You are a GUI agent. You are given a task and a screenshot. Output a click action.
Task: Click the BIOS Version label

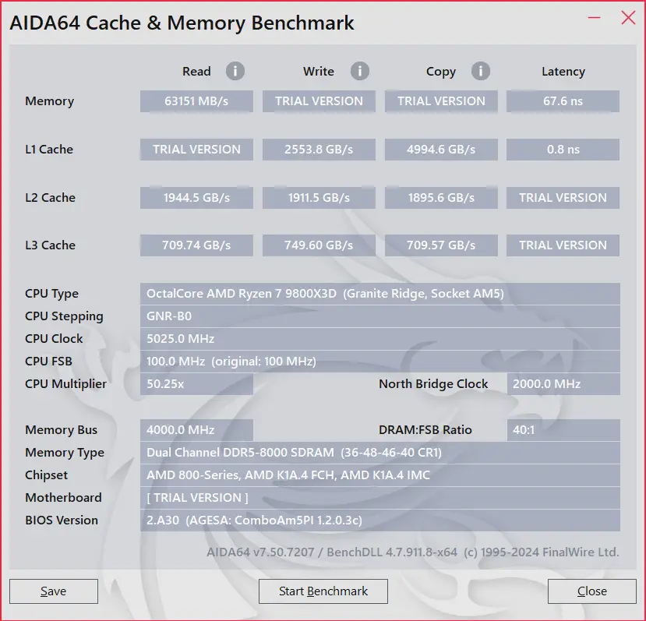pos(62,520)
